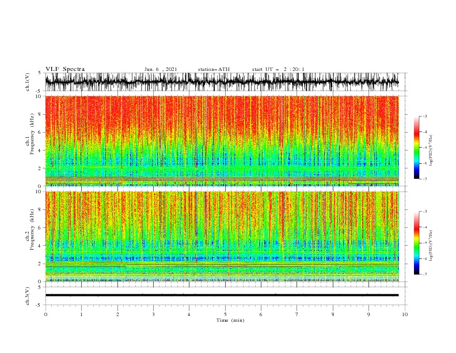Image resolution: width=456 pixels, height=353 pixels.
Task: Click the "-3" tick on ch.1 color bar
Action: (425, 116)
